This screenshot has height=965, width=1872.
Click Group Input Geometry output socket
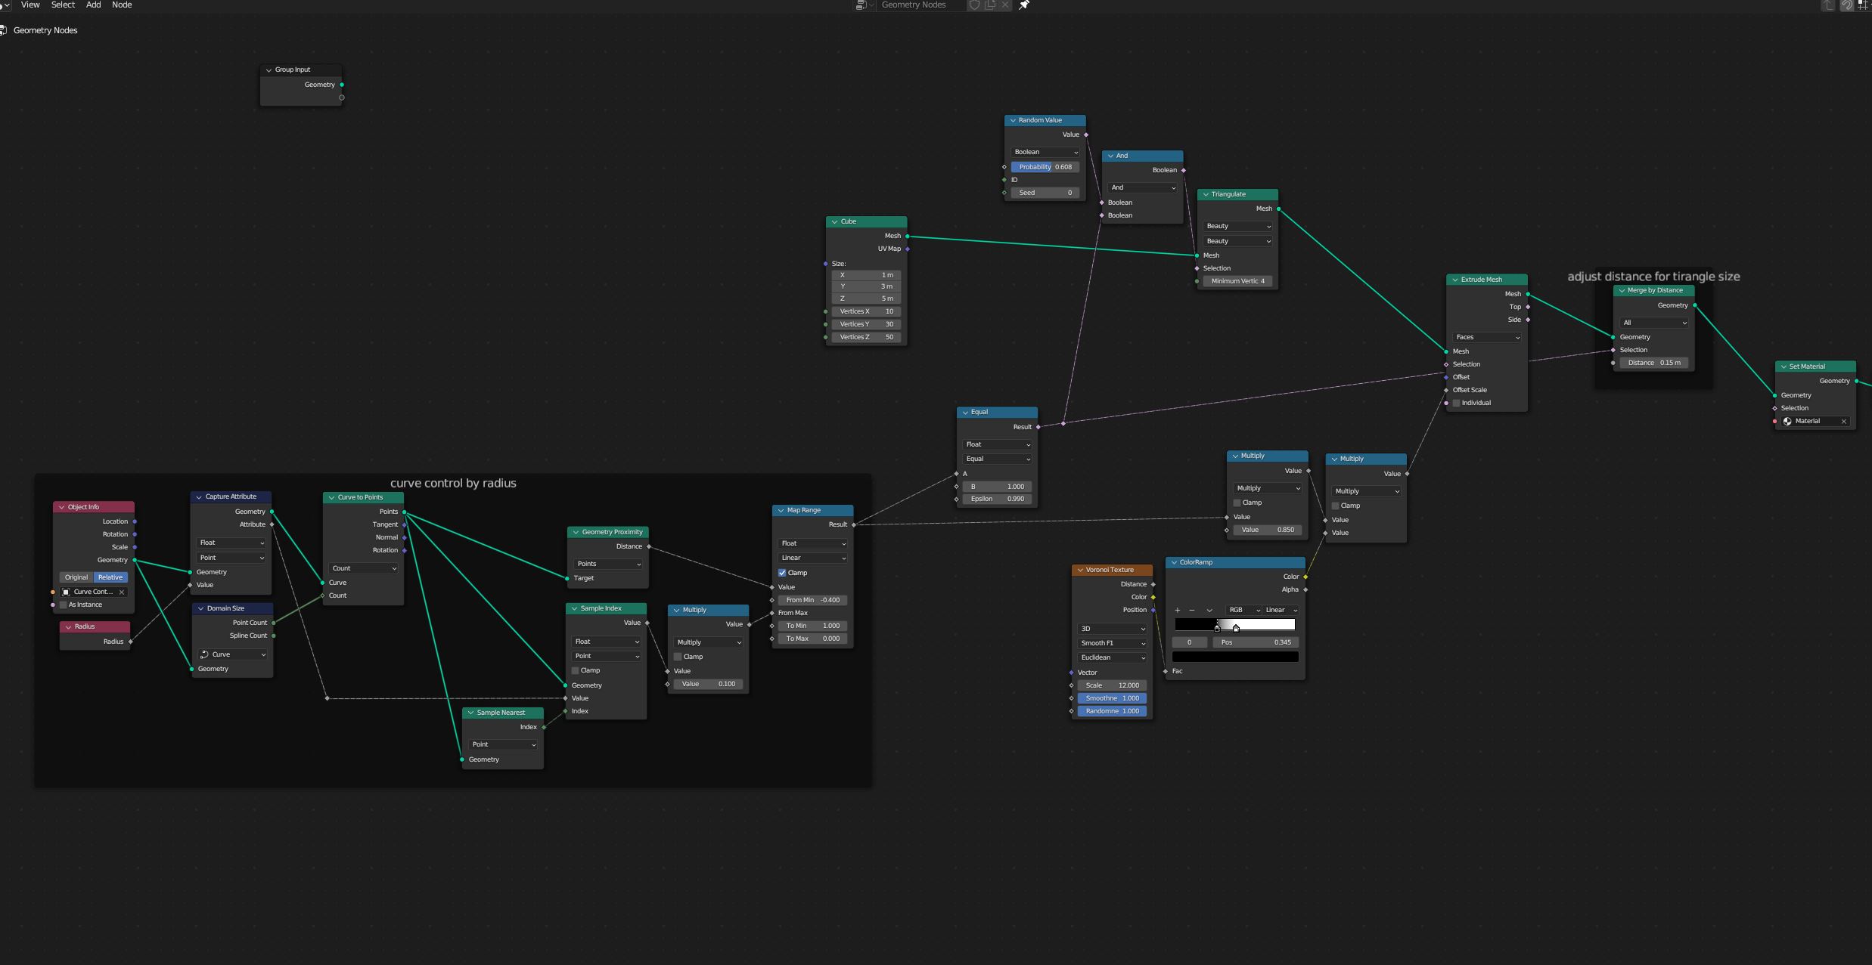pyautogui.click(x=342, y=85)
